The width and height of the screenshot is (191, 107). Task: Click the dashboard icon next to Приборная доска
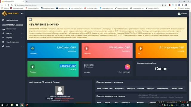click(x=3, y=20)
